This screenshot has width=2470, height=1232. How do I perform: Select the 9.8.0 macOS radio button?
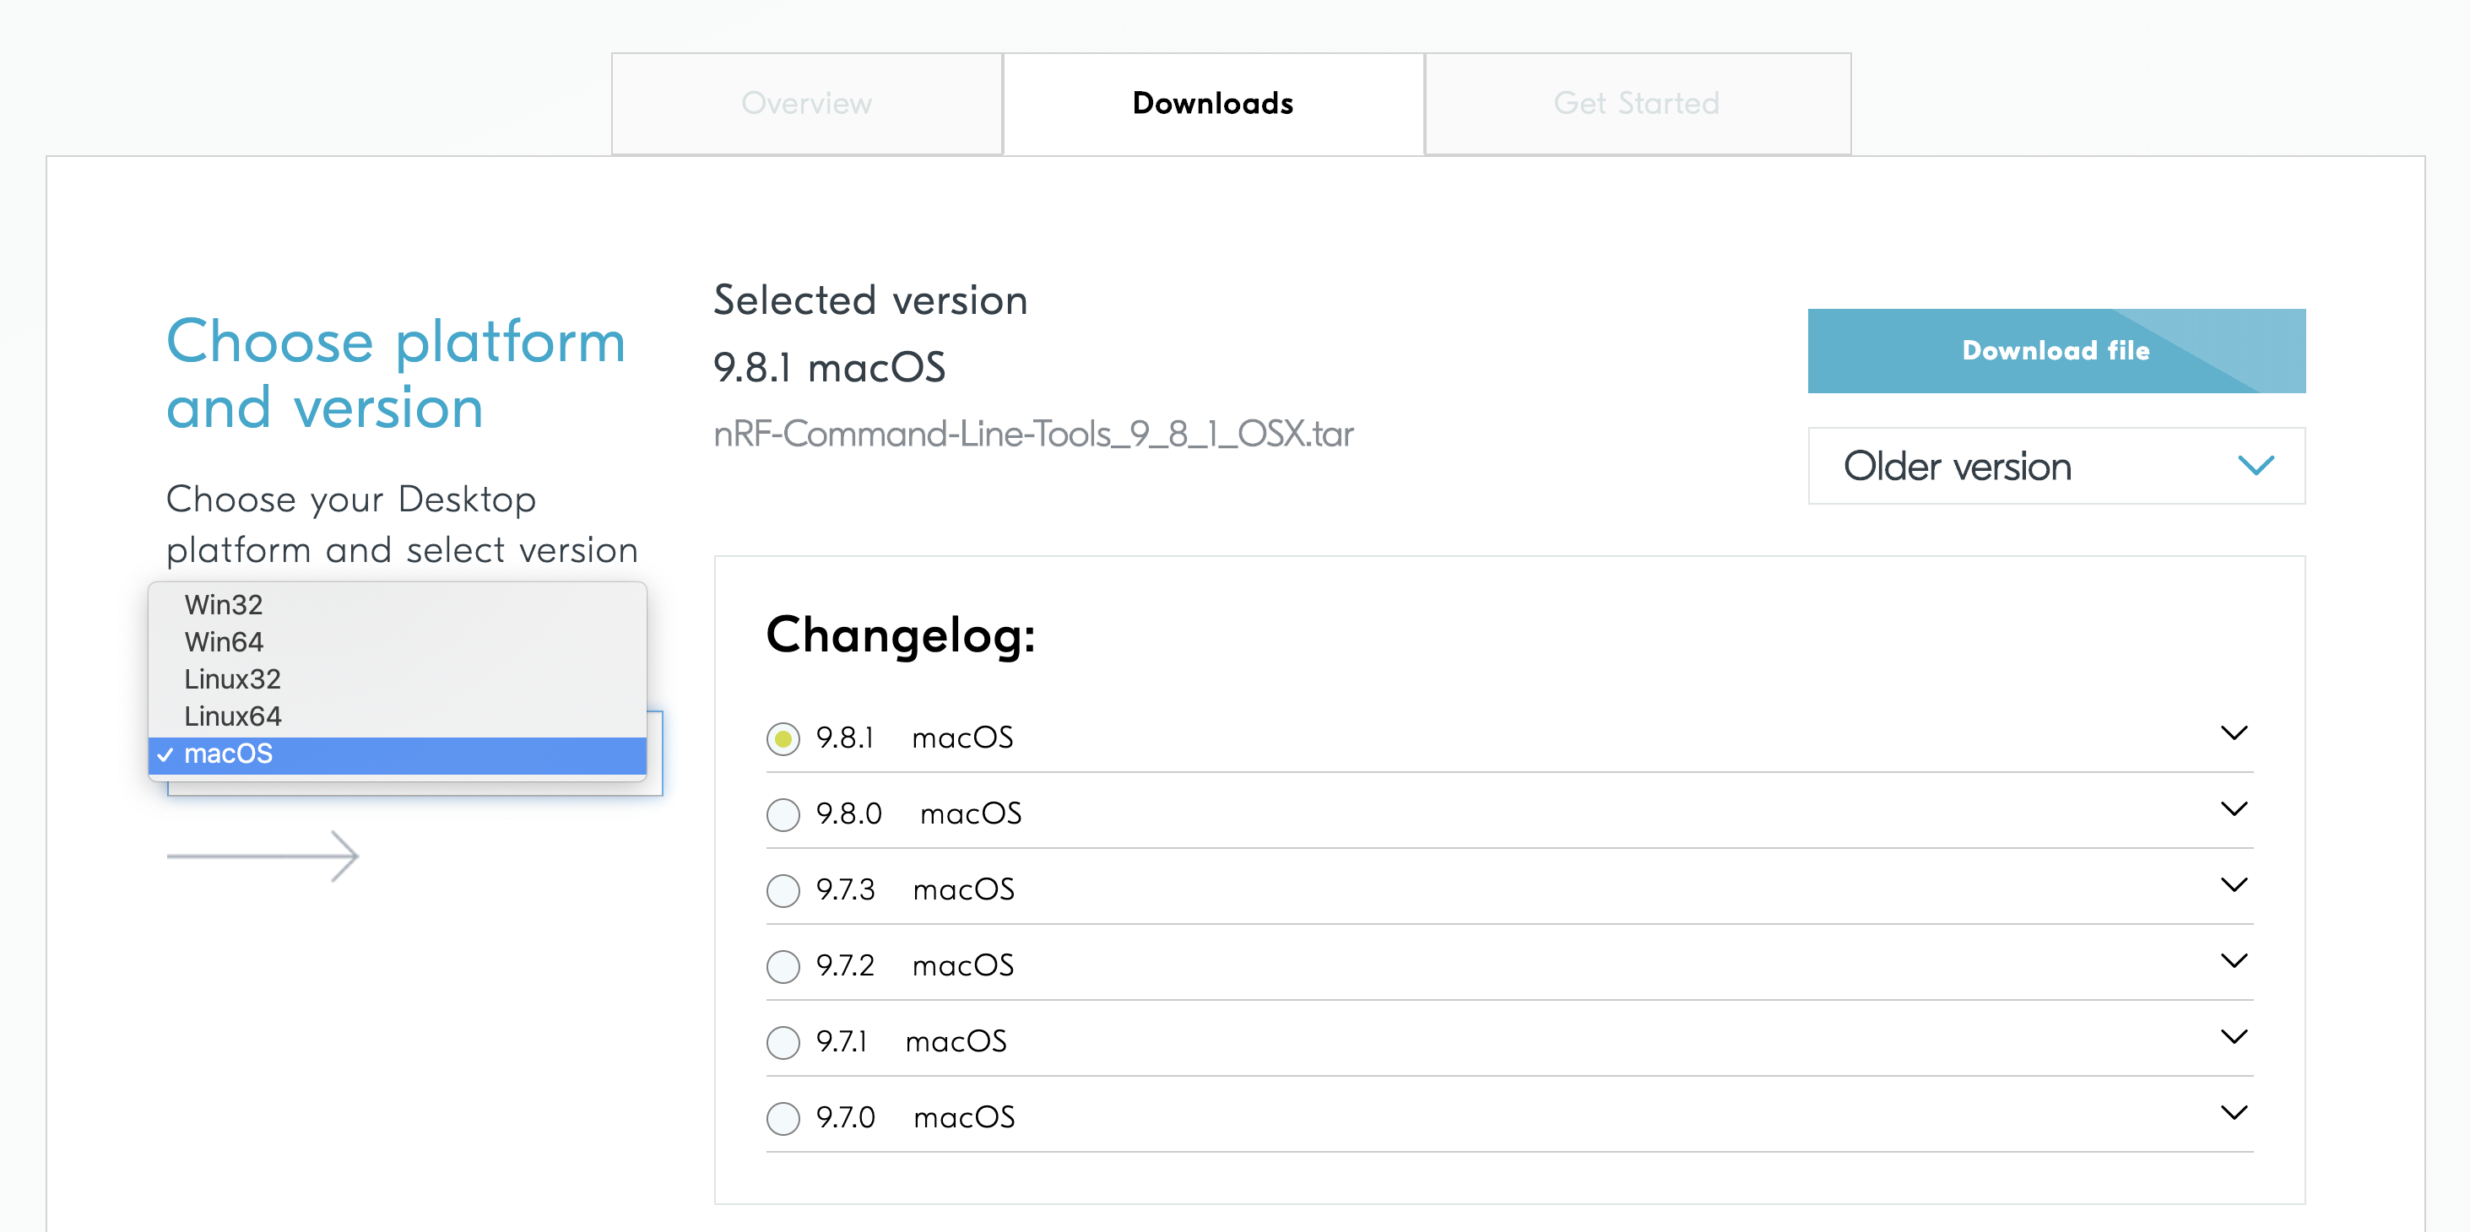point(783,815)
